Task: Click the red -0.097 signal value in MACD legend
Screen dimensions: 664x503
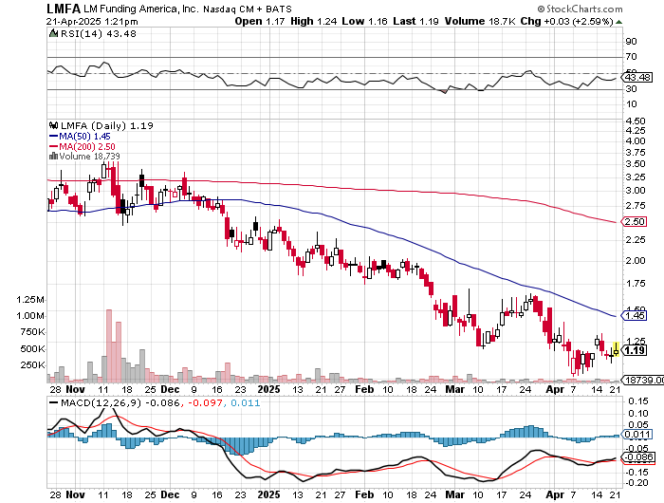Action: pyautogui.click(x=205, y=402)
